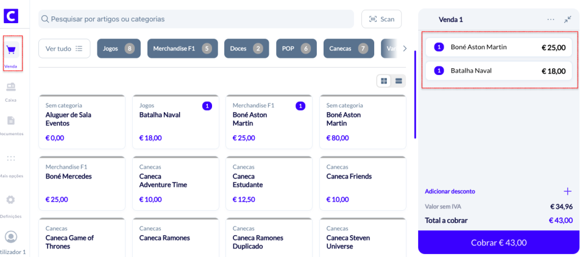Expand Boné Aston Martin cart line
Viewport: 585px width, 257px height.
498,47
